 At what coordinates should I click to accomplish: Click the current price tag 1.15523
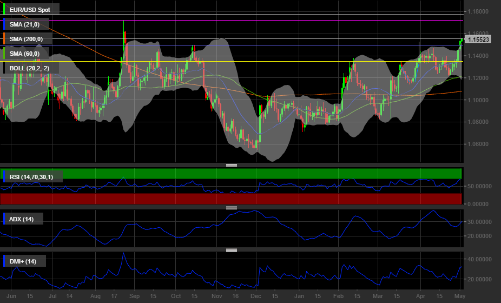pyautogui.click(x=478, y=39)
